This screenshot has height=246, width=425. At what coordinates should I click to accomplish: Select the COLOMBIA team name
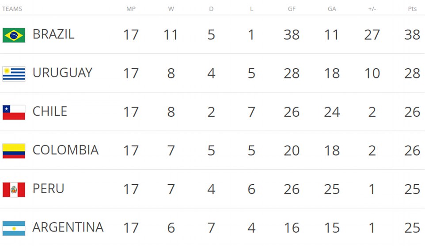coord(65,150)
